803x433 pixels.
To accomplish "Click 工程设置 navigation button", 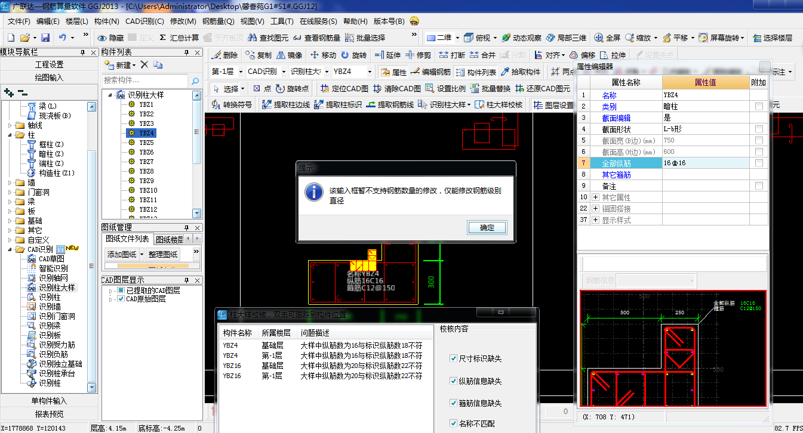I will [x=49, y=64].
